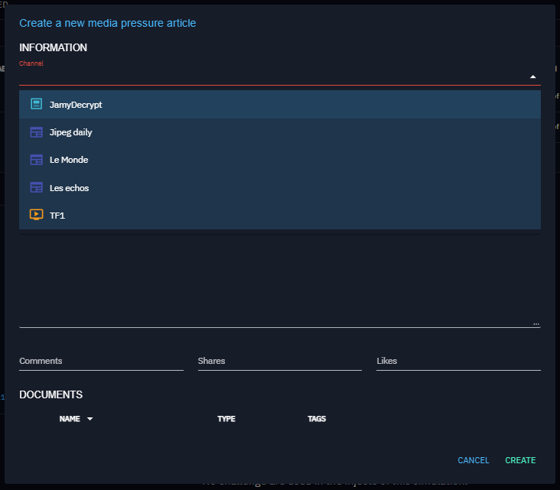Select Jipeg daily option label

pyautogui.click(x=70, y=132)
